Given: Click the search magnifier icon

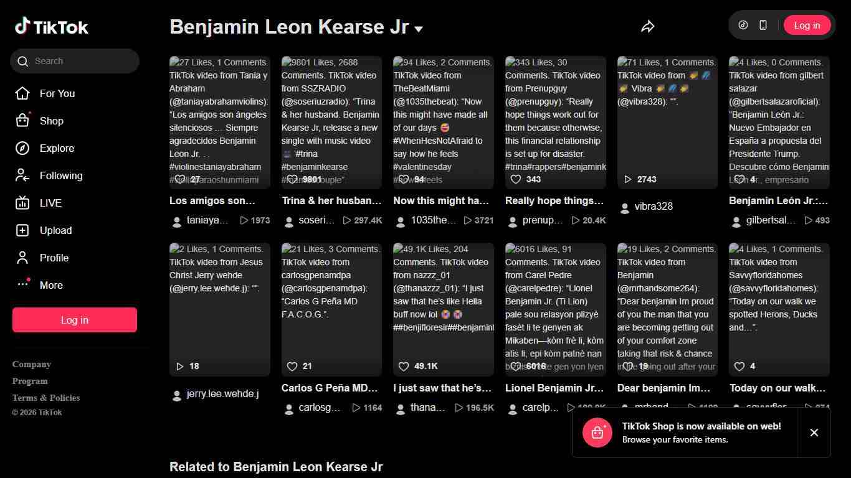Looking at the screenshot, I should pyautogui.click(x=23, y=61).
